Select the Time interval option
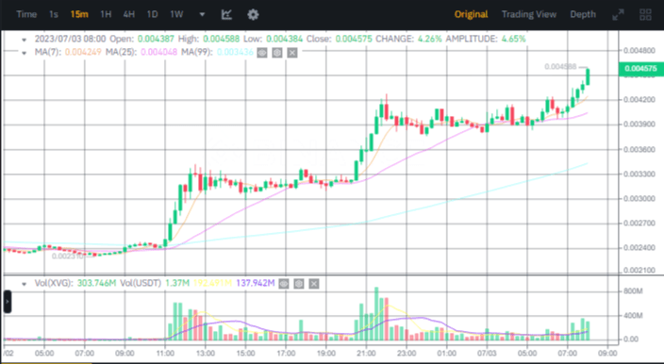The width and height of the screenshot is (664, 364). pyautogui.click(x=26, y=14)
